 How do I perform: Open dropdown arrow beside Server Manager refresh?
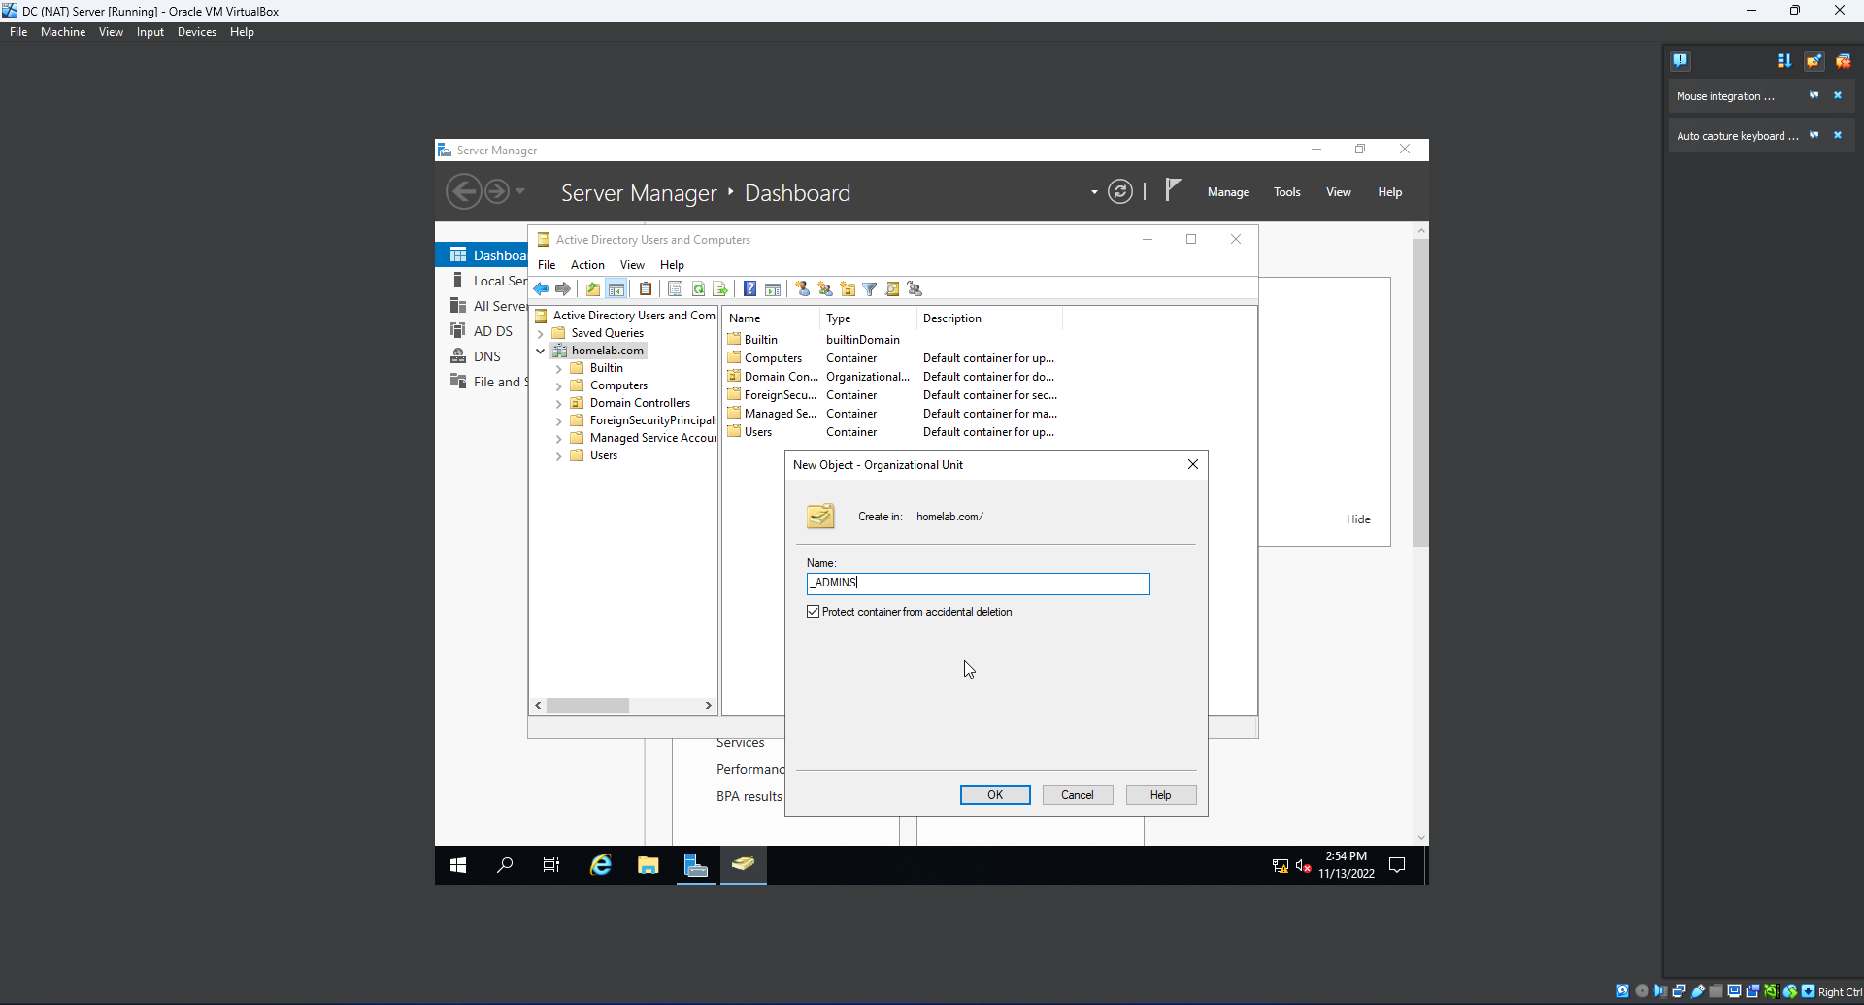1094,192
